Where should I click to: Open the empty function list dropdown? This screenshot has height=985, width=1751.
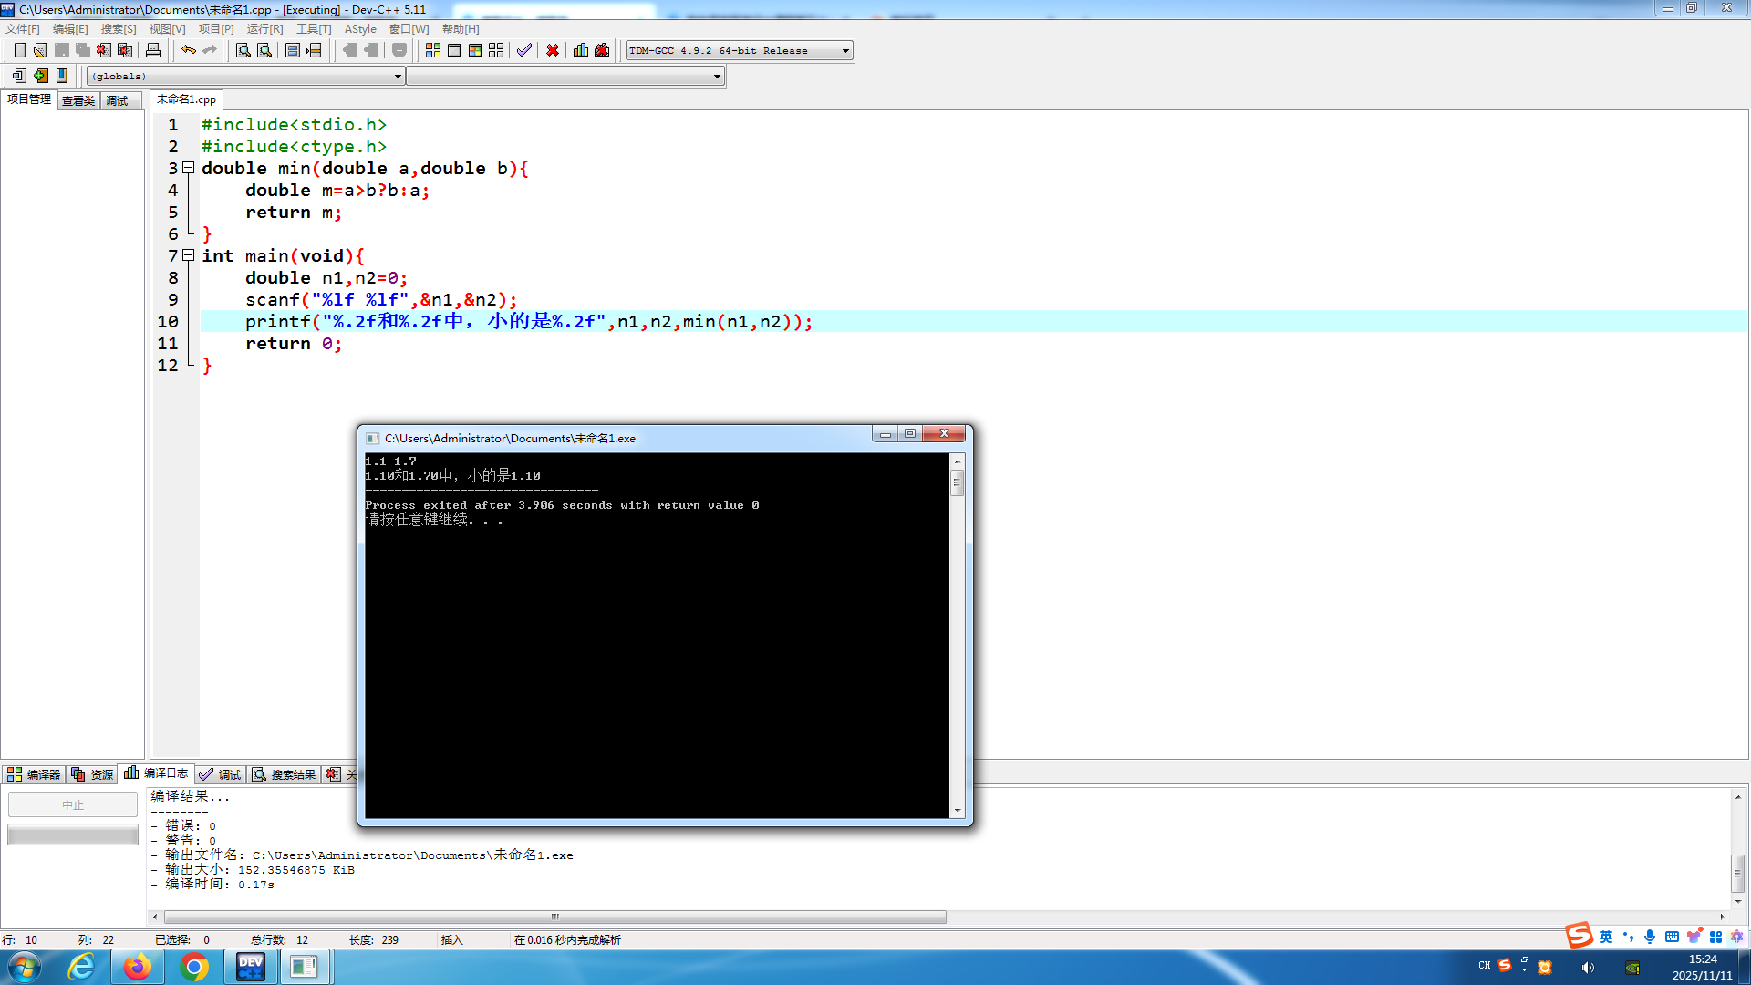[x=717, y=77]
